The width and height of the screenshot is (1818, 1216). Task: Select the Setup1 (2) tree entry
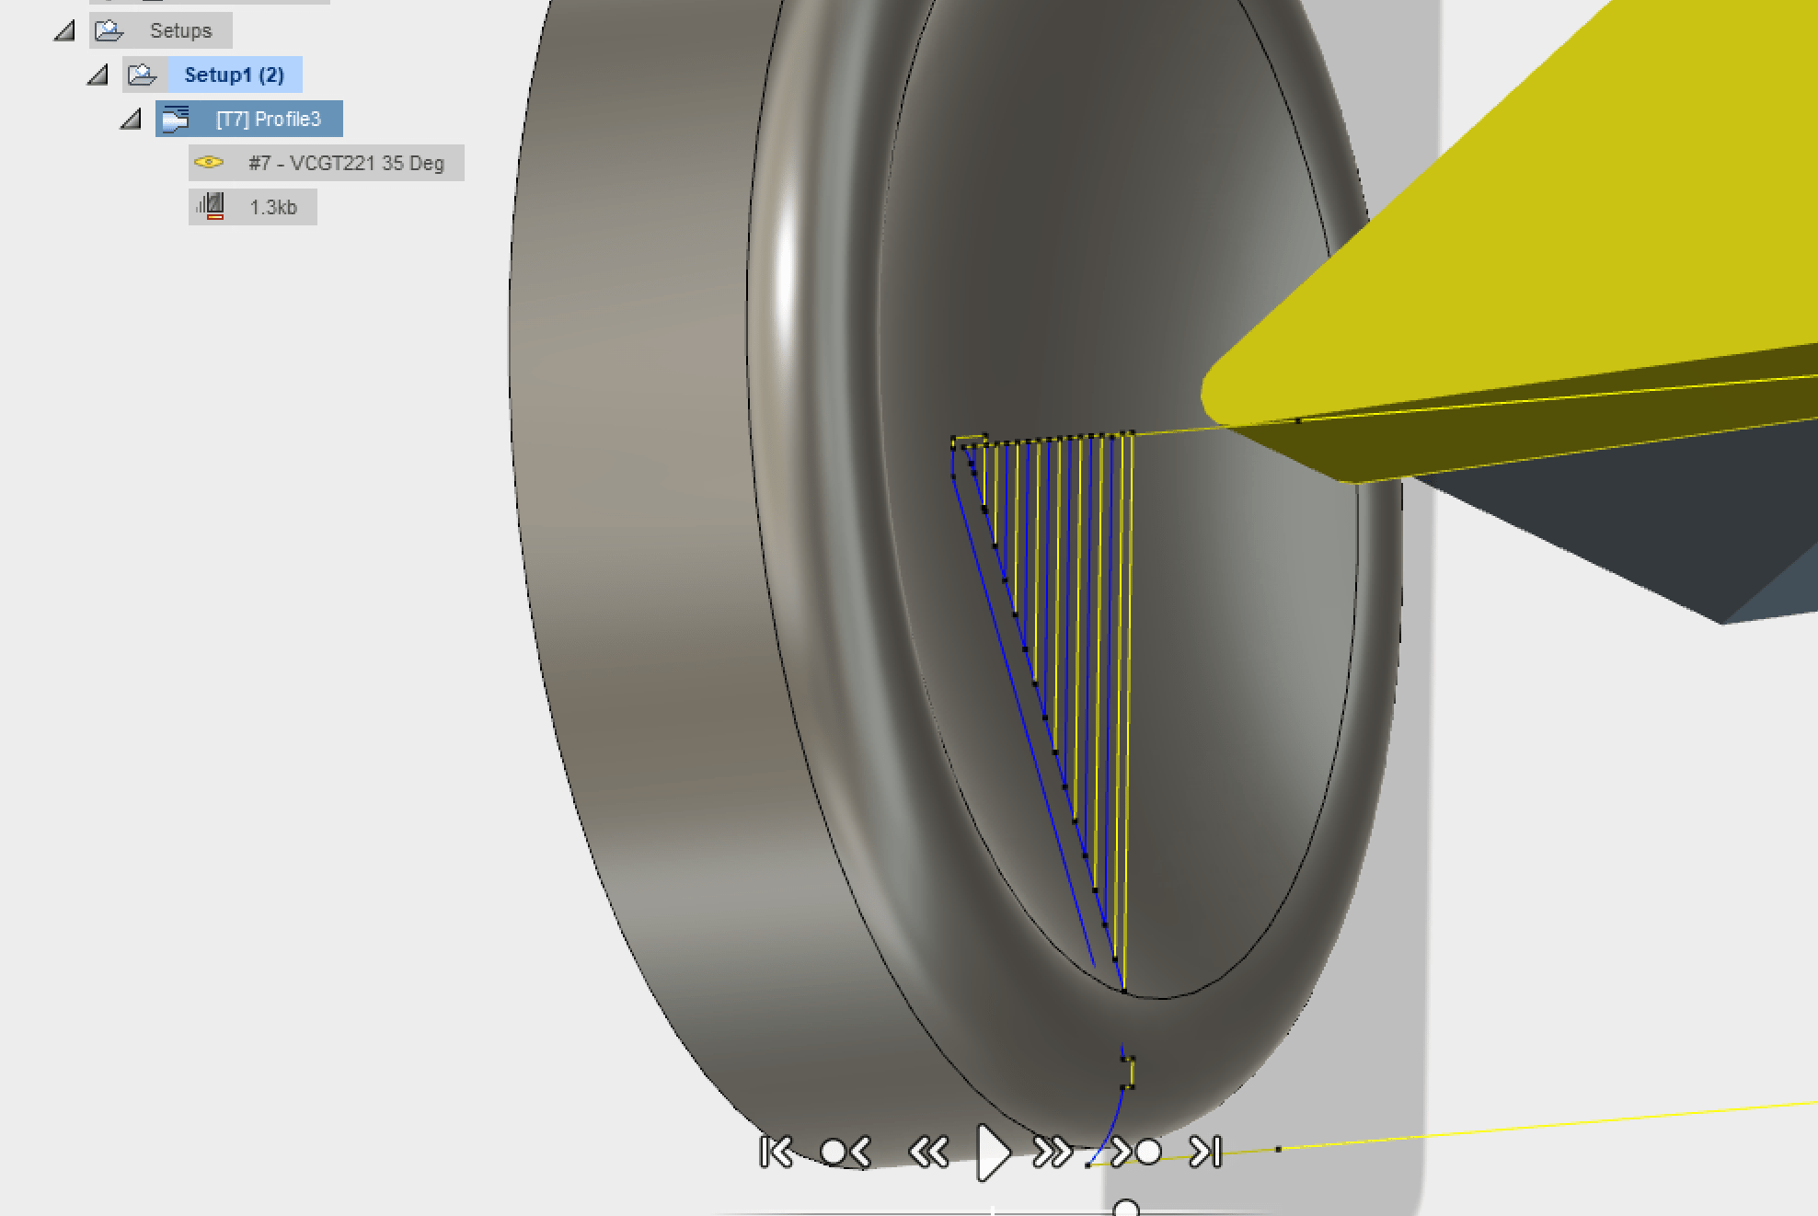point(235,75)
